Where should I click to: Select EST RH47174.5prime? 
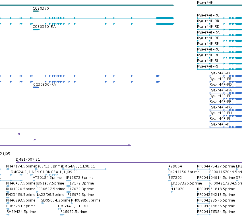[x=20, y=166]
